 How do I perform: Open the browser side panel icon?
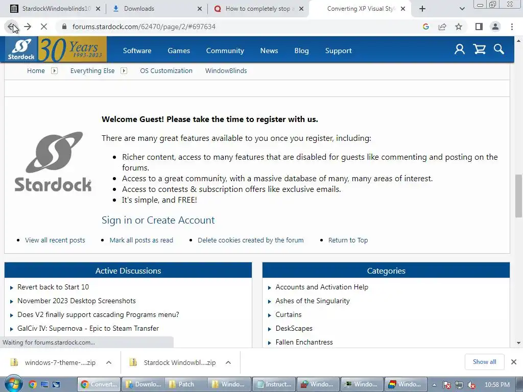(479, 27)
